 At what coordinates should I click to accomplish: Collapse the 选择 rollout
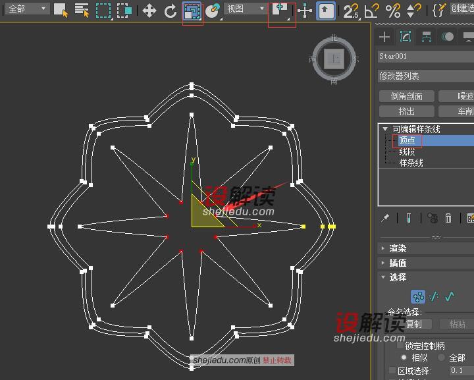(x=426, y=277)
